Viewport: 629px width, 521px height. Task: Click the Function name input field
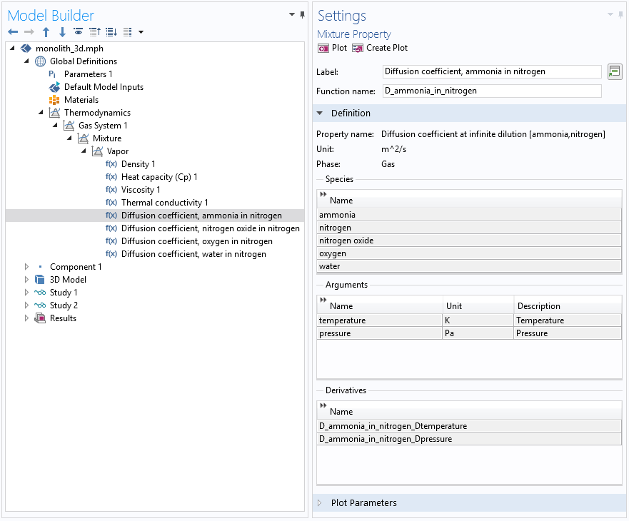492,91
